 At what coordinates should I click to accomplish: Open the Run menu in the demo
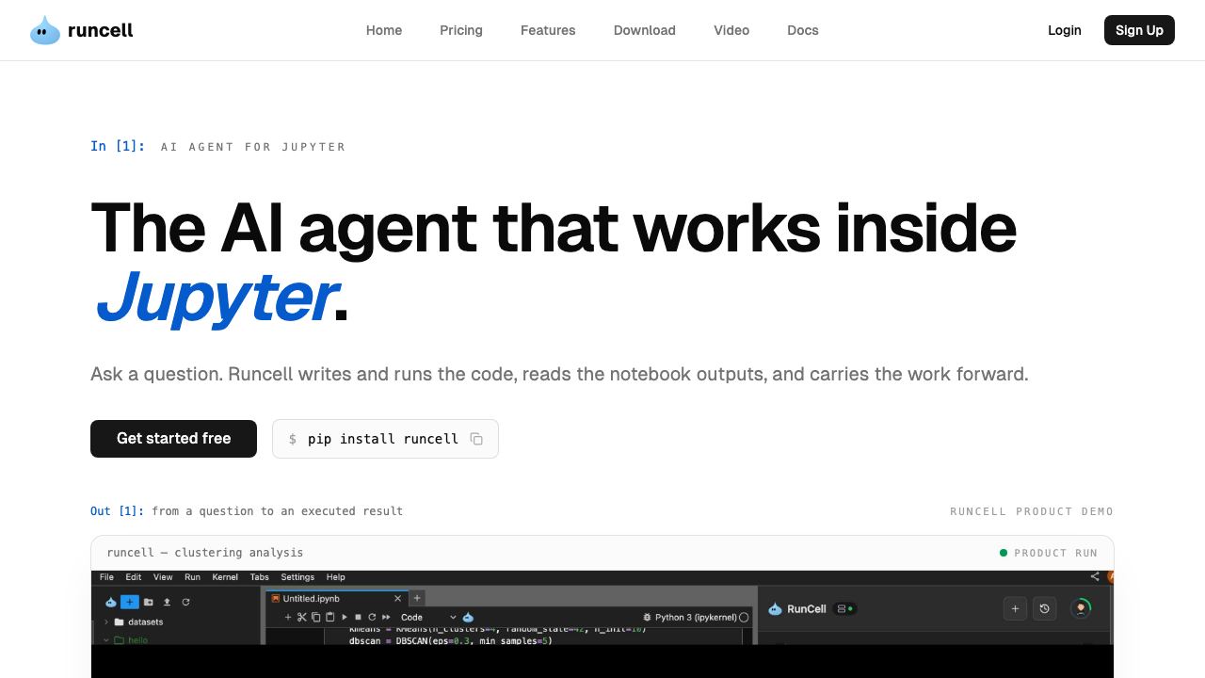point(192,577)
